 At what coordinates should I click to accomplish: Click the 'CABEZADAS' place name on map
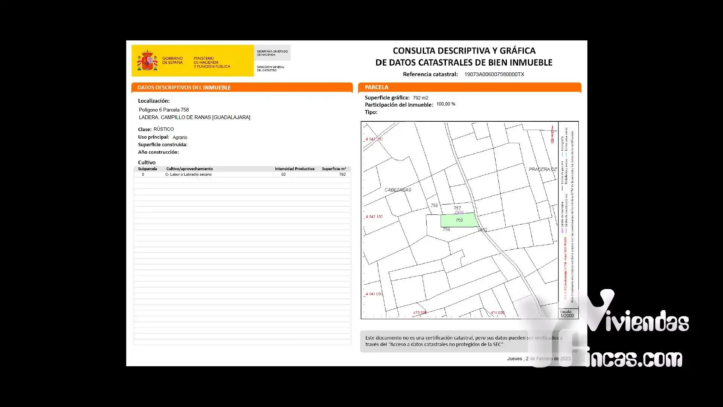click(x=398, y=190)
